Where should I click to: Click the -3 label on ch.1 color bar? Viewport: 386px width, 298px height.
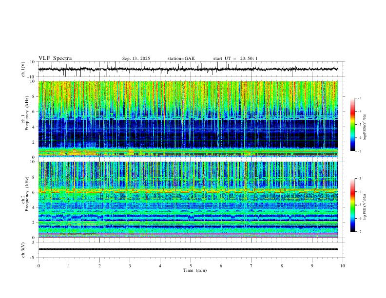[x=359, y=98]
